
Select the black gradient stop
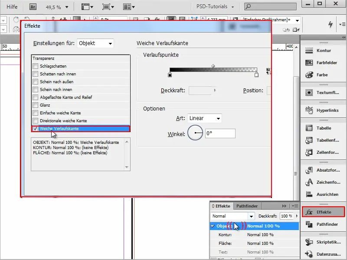coord(170,75)
